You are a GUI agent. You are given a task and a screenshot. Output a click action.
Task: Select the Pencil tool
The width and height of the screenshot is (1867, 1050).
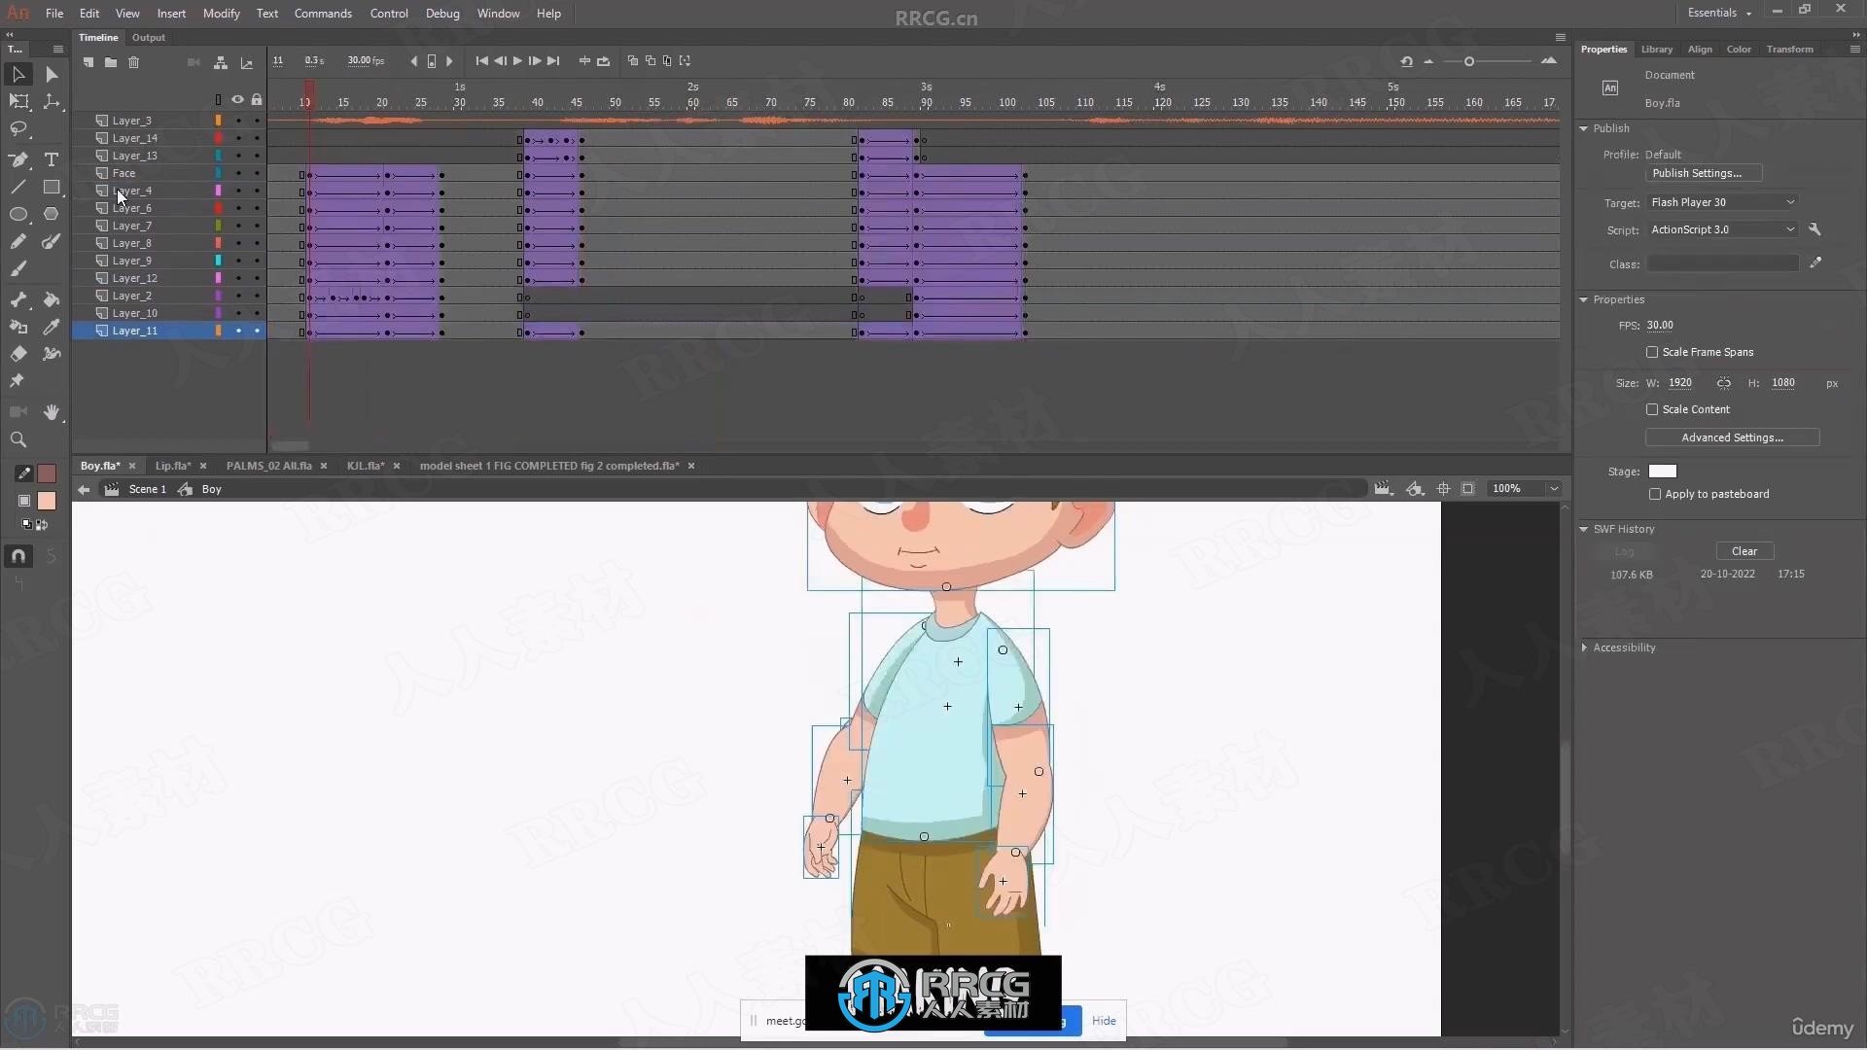(x=18, y=241)
